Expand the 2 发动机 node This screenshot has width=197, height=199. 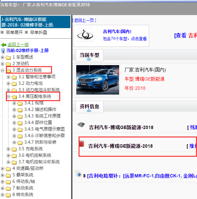(2, 64)
